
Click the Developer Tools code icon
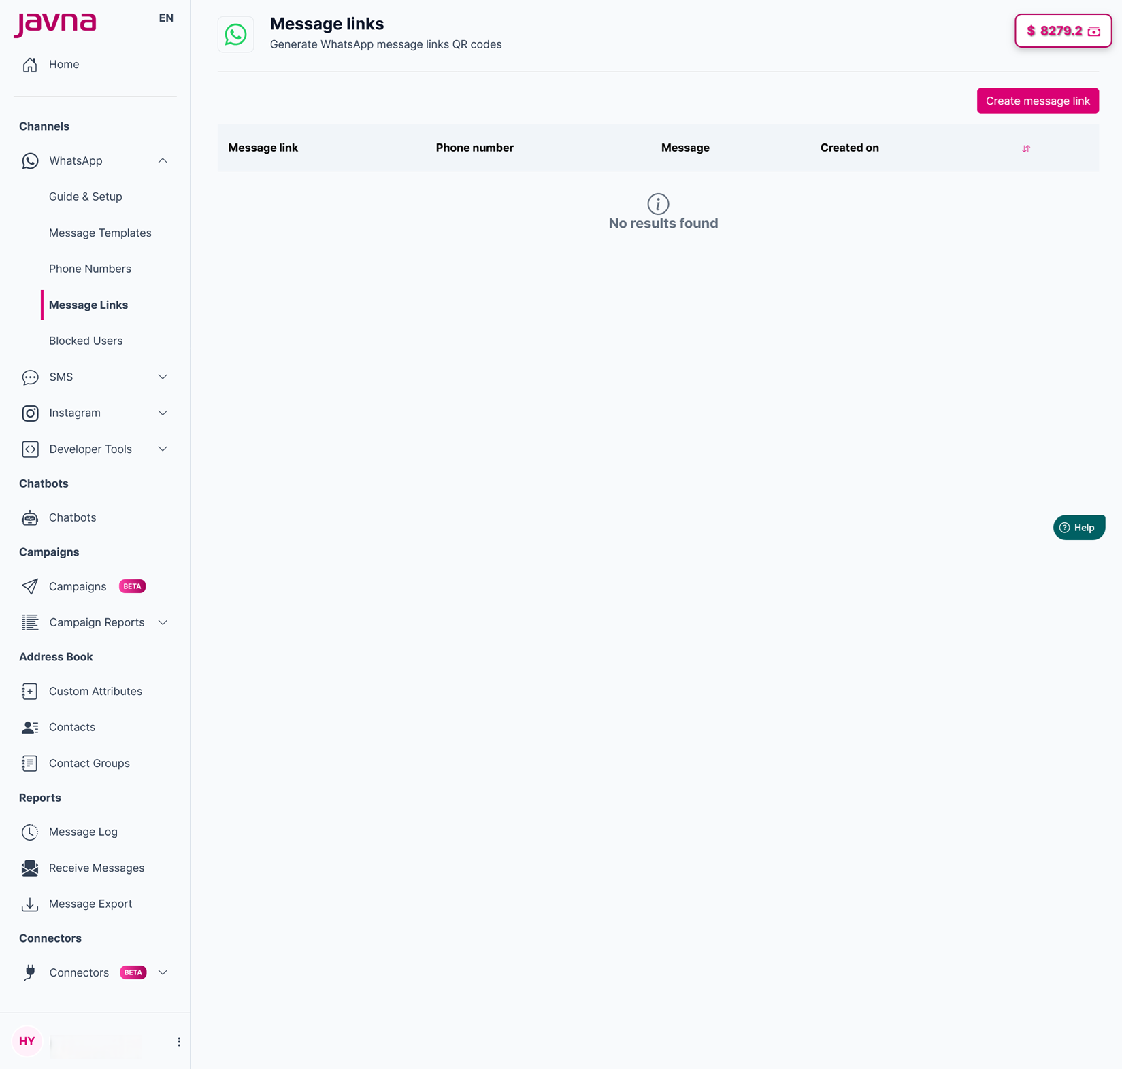tap(30, 449)
